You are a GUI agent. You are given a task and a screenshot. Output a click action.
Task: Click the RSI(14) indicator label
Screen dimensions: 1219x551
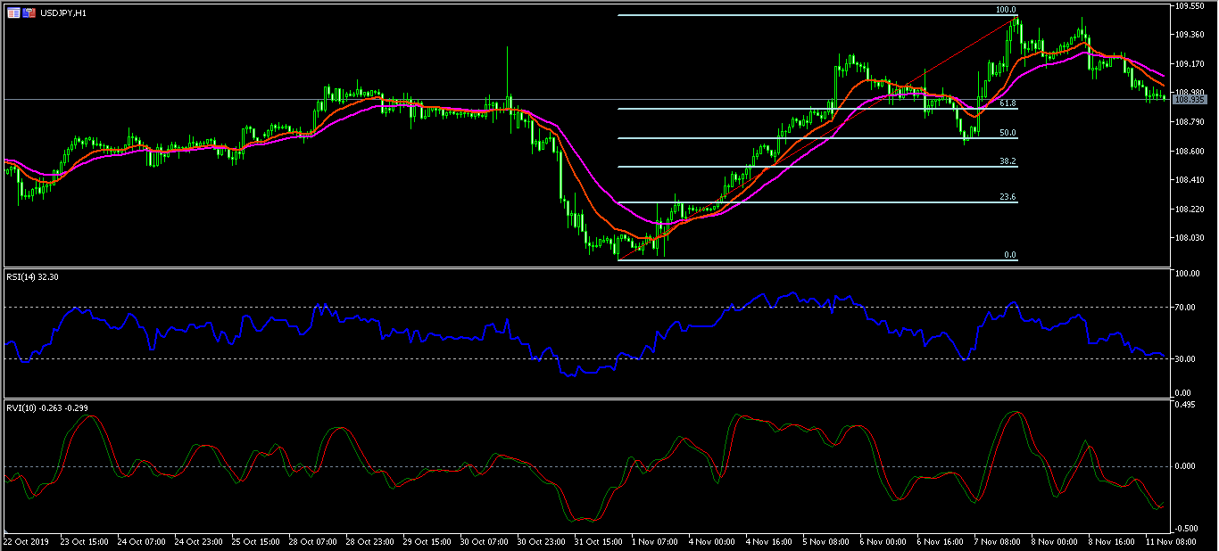tap(36, 276)
